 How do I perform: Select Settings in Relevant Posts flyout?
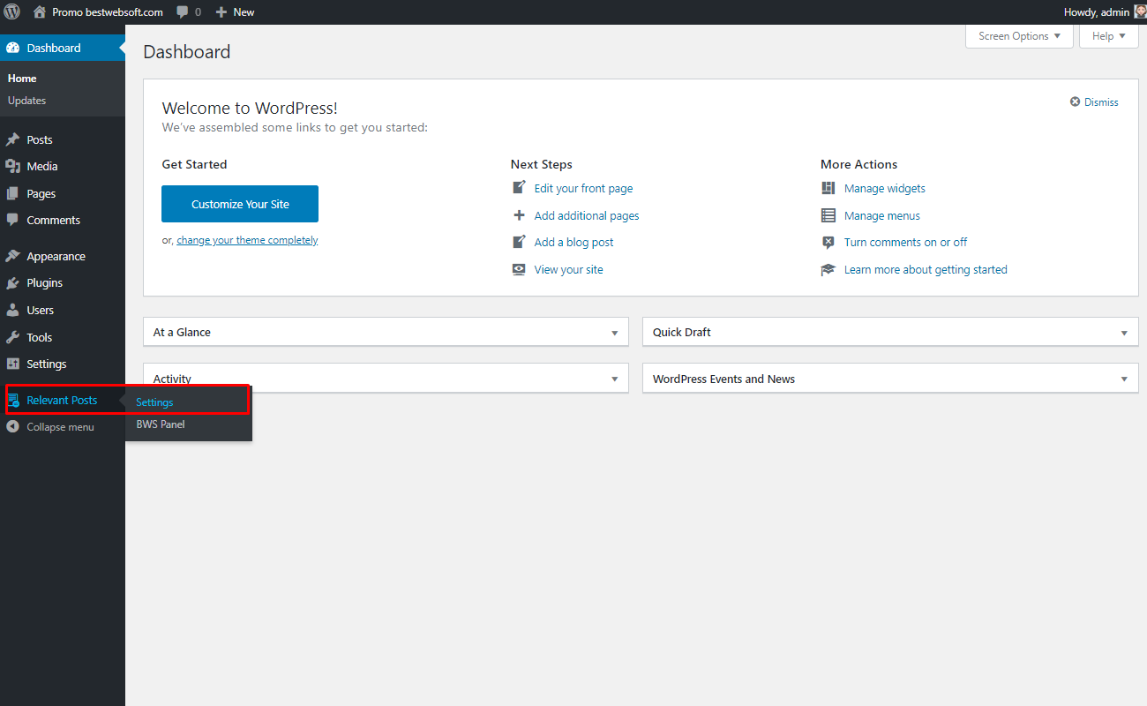coord(154,402)
